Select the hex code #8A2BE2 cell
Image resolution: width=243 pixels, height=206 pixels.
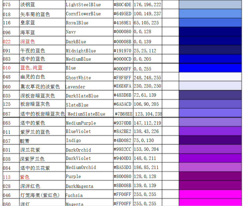click(123, 131)
